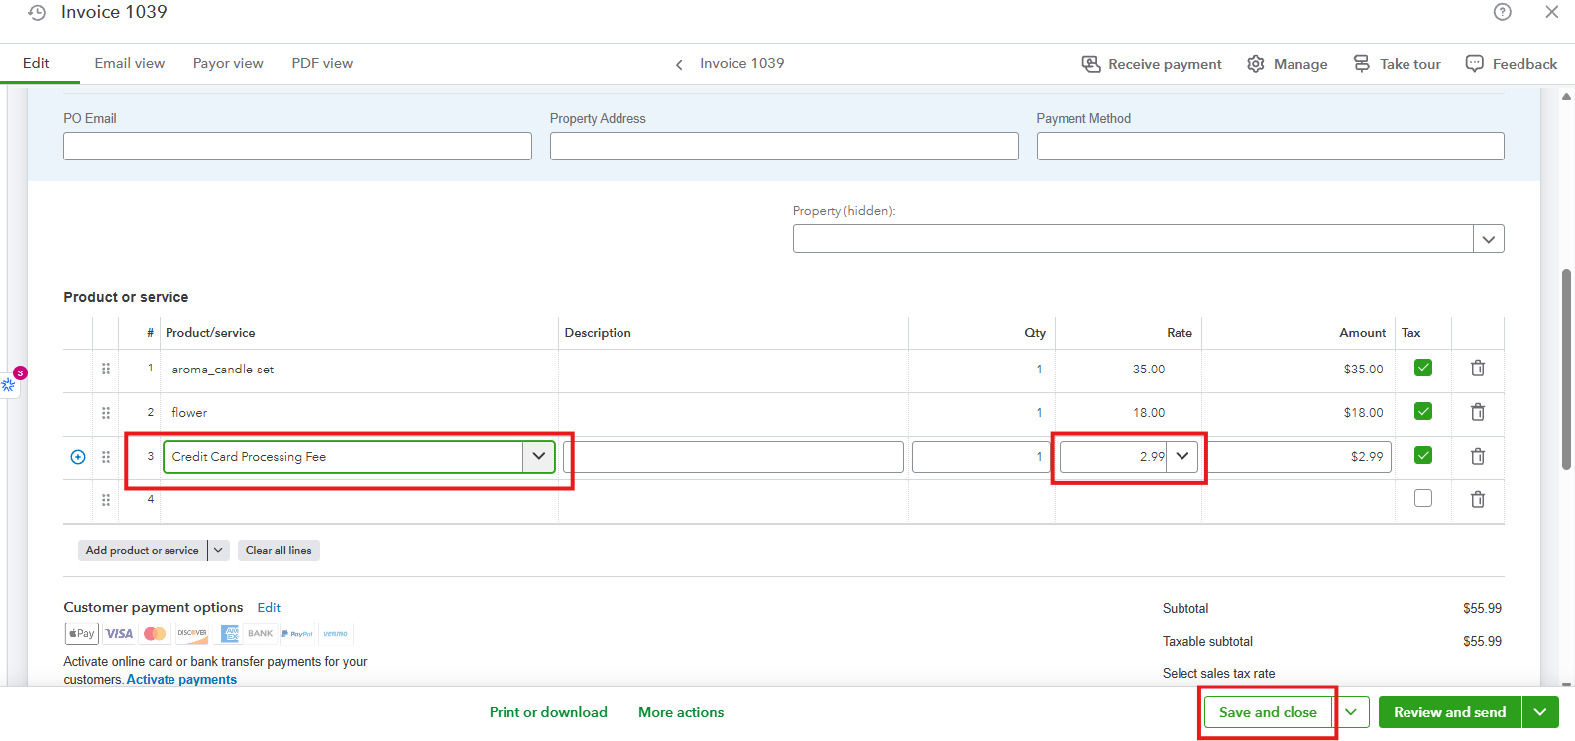Delete the flower line using trash icon

coord(1477,412)
